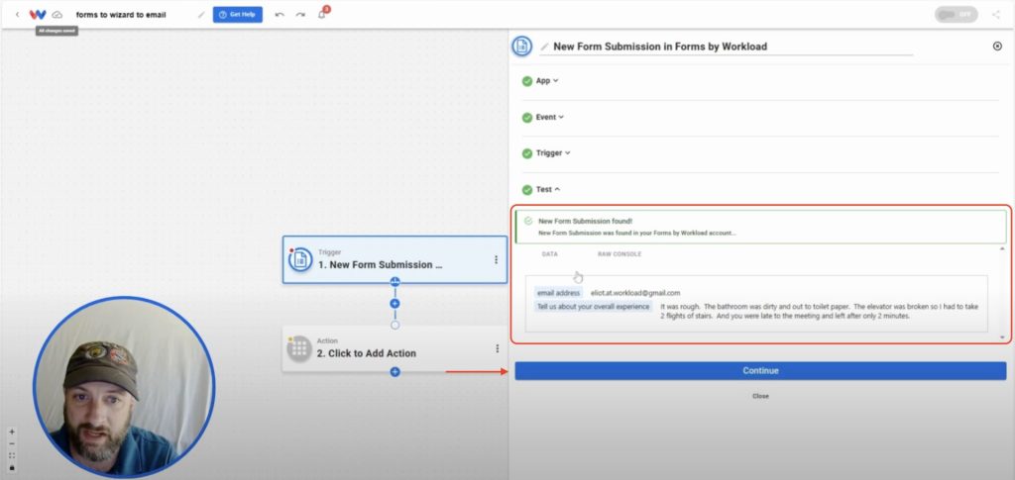Switch to the DATA tab
Viewport: 1015px width, 480px height.
point(549,254)
